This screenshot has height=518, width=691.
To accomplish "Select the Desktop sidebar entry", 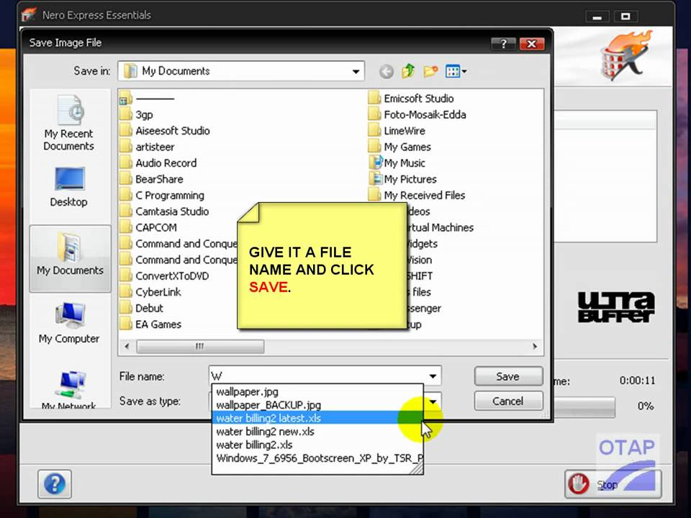I will point(68,187).
